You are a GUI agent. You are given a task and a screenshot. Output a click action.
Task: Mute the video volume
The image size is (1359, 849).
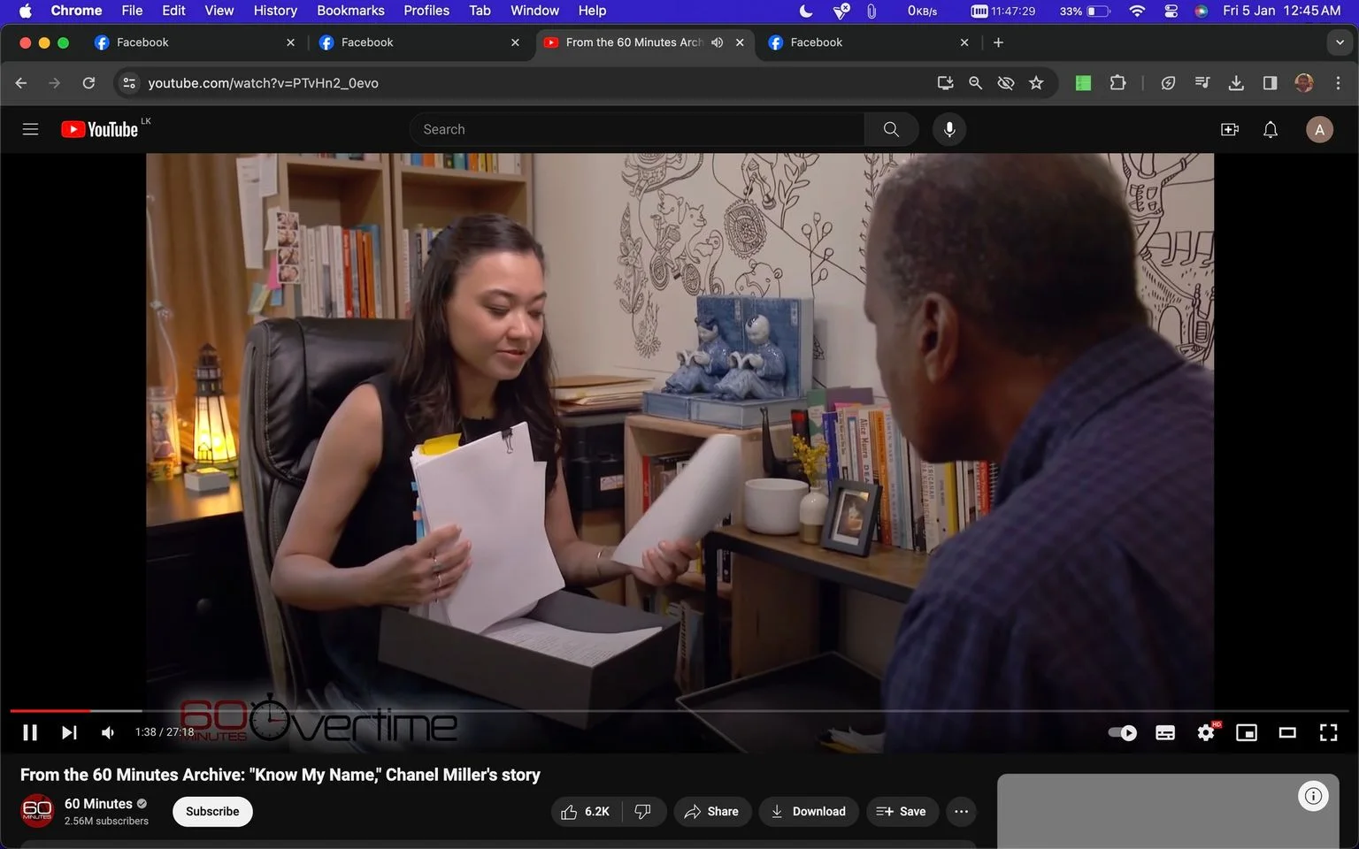coord(108,732)
